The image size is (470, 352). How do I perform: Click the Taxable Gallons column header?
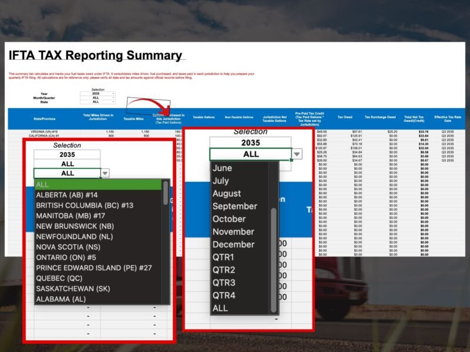point(203,117)
